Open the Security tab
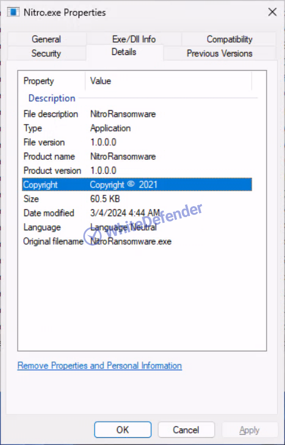Viewport: 285px width, 445px height. [x=46, y=53]
